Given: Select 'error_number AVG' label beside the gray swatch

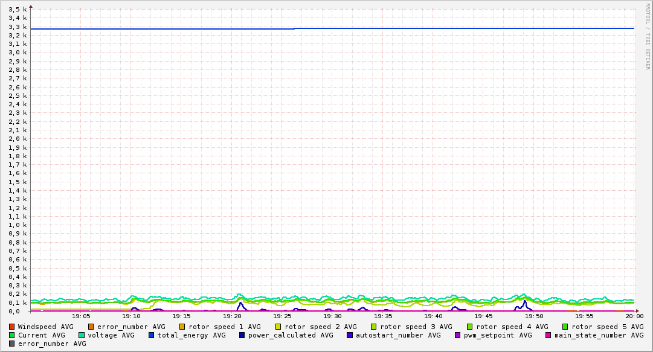Looking at the screenshot, I should pyautogui.click(x=52, y=344).
